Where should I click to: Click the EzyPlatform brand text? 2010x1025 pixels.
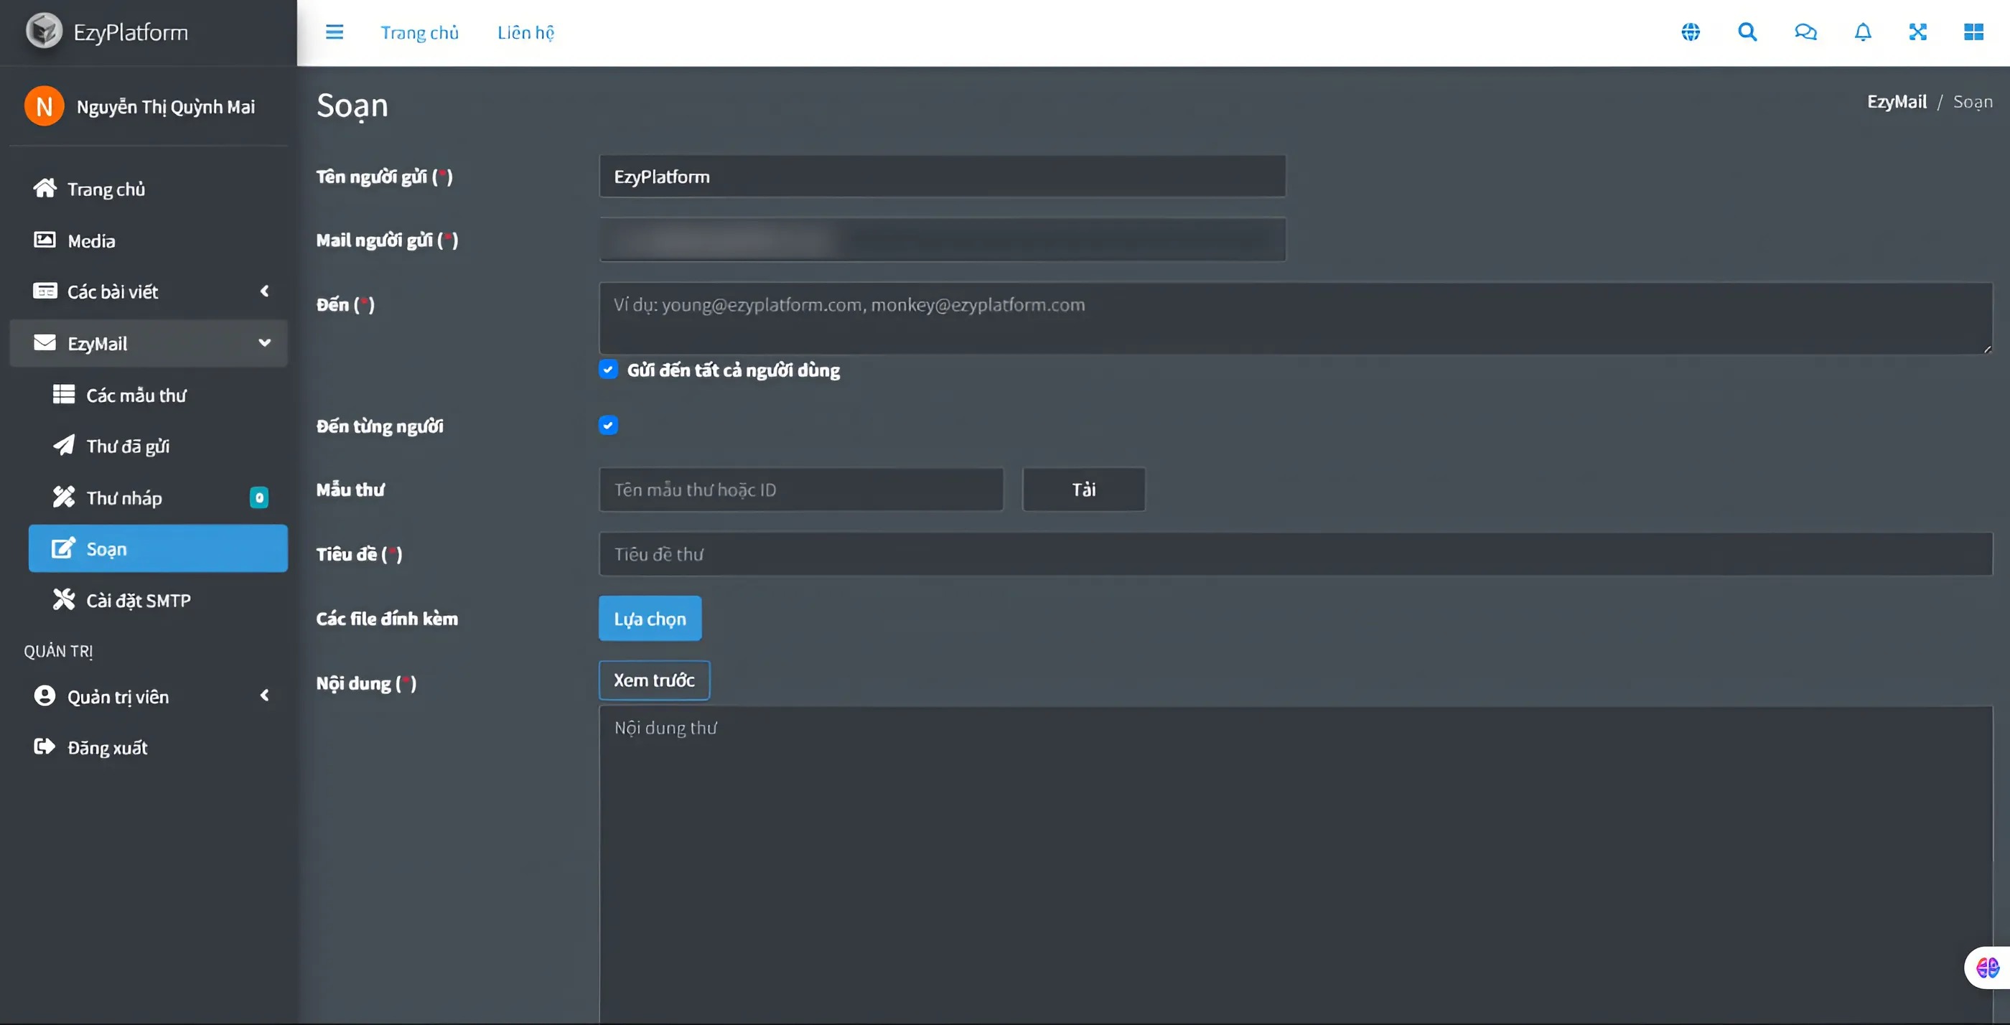(x=131, y=32)
